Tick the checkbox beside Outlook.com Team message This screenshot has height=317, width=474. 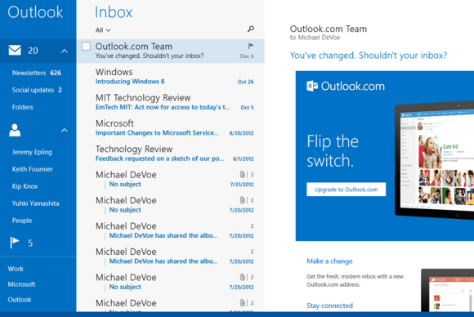pos(86,47)
